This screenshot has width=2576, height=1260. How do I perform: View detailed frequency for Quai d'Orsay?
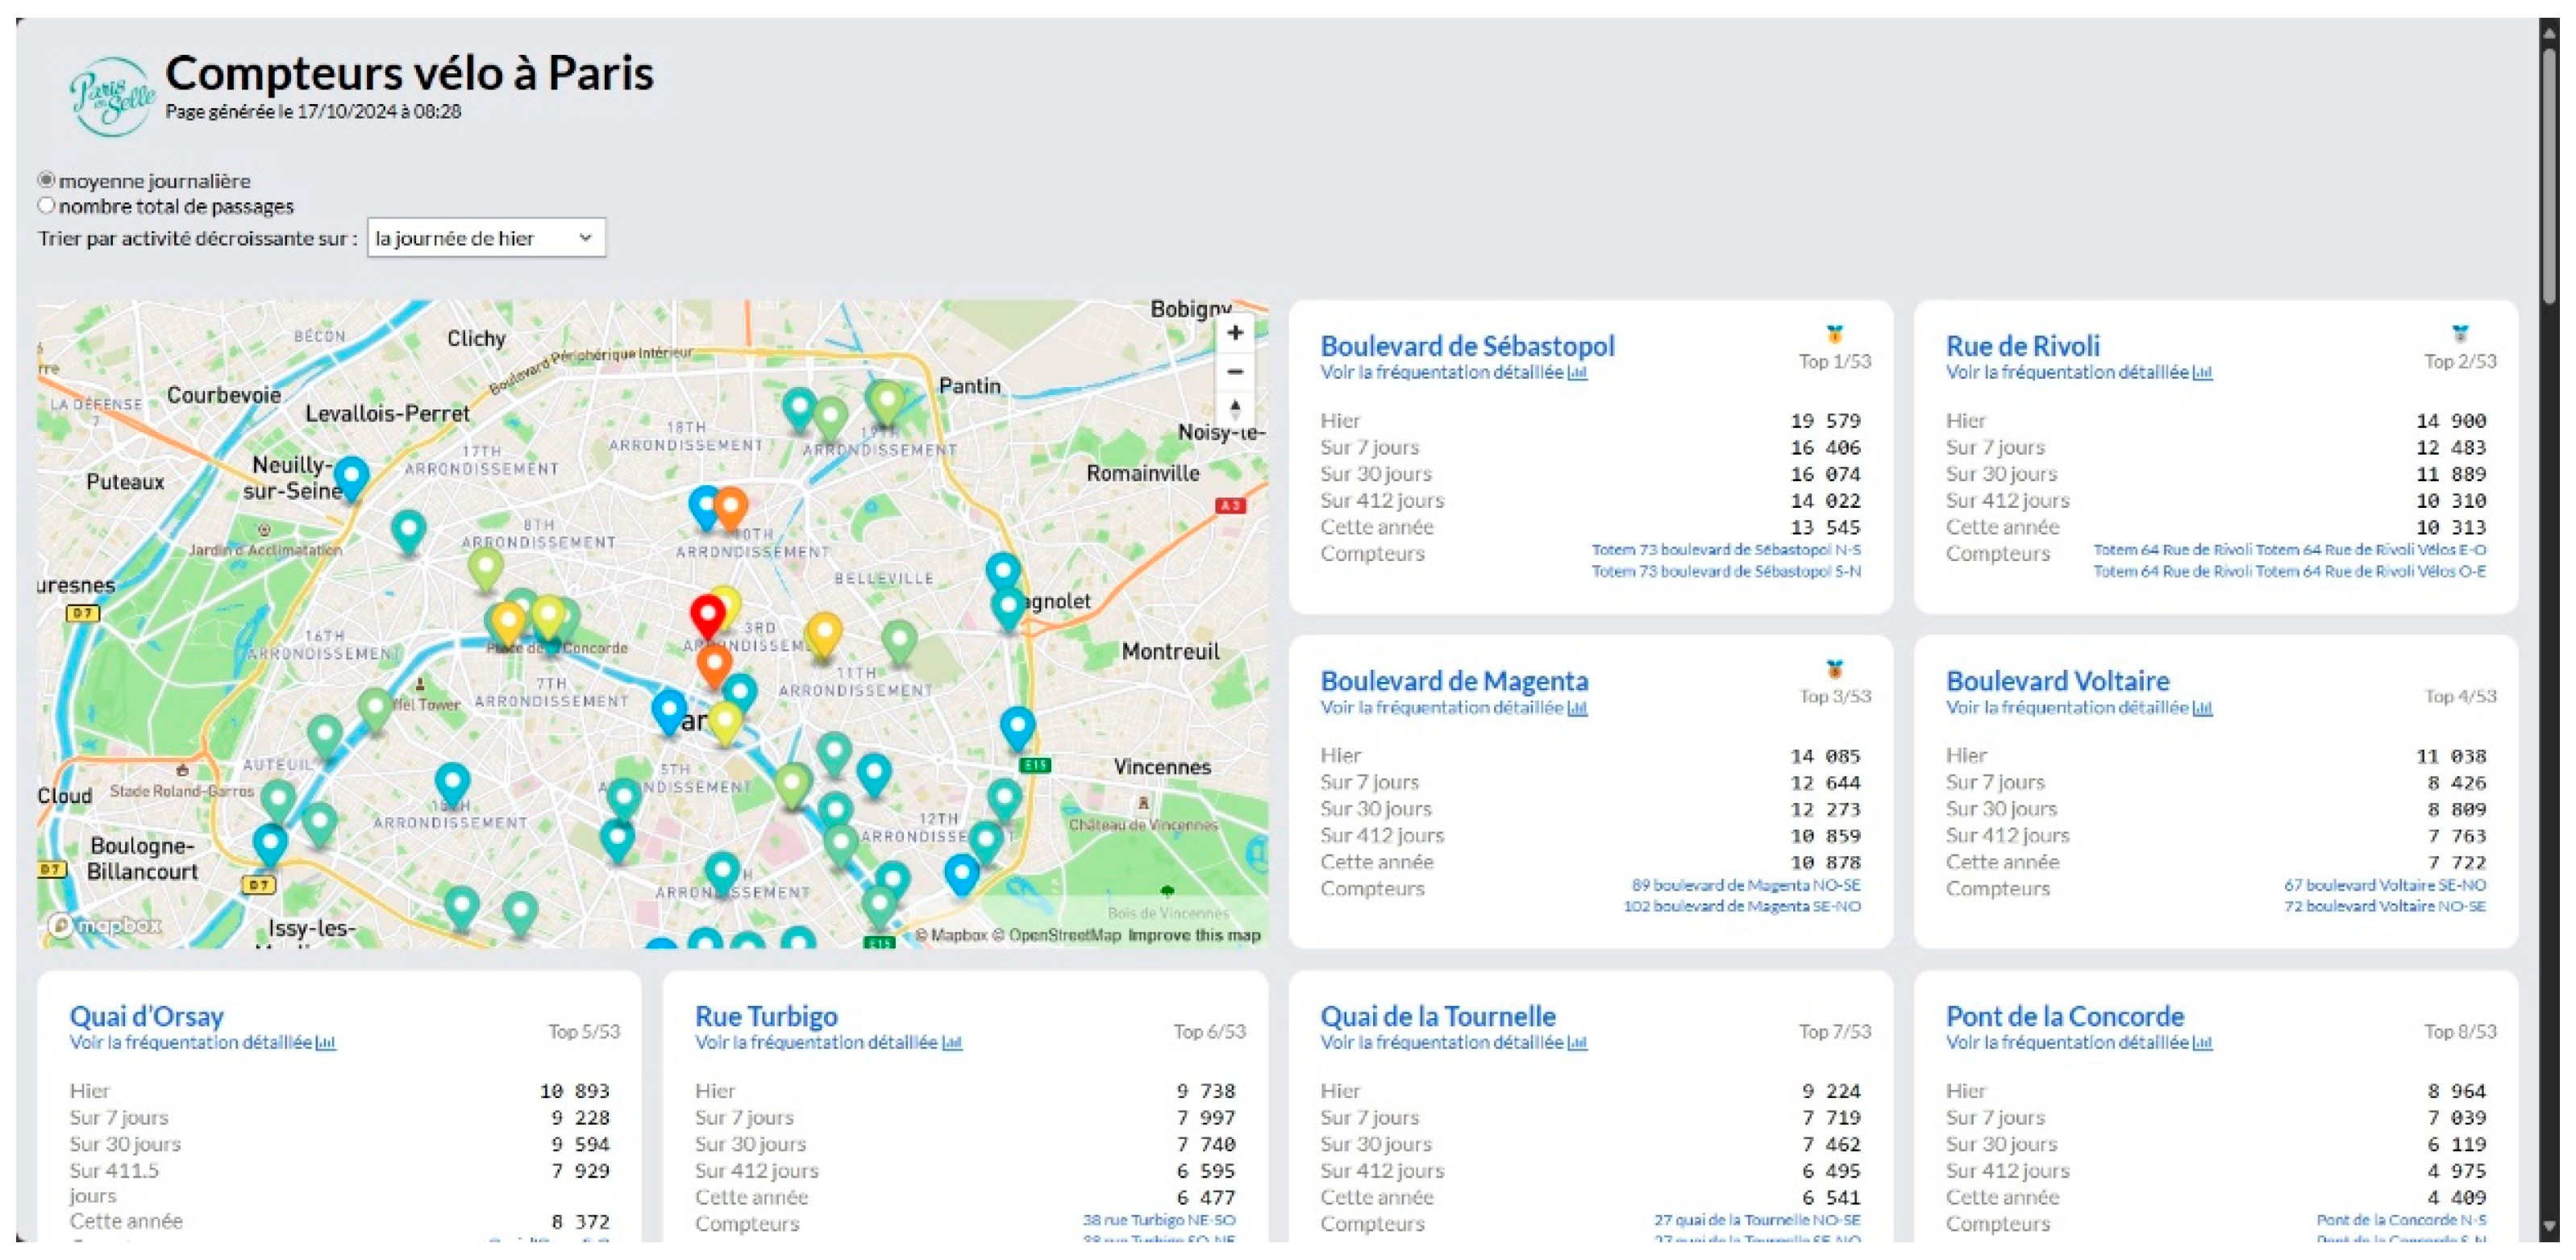pyautogui.click(x=202, y=1043)
